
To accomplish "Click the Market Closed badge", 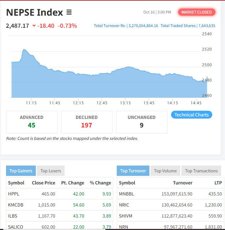I will point(196,12).
